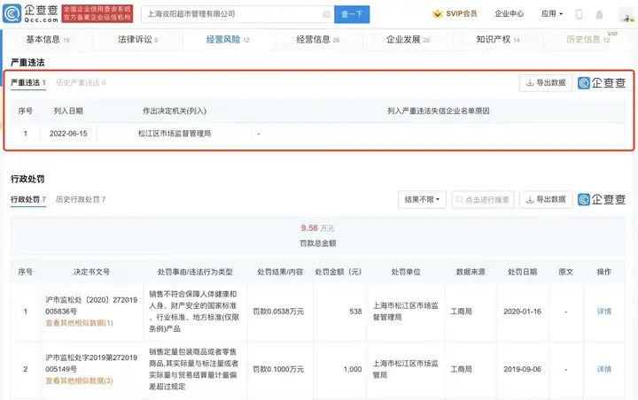Open the 企业中心 link
The width and height of the screenshot is (638, 400).
pyautogui.click(x=509, y=14)
